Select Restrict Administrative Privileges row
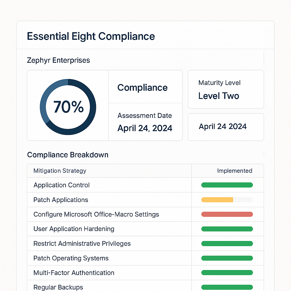Image resolution: width=291 pixels, height=291 pixels. (82, 244)
